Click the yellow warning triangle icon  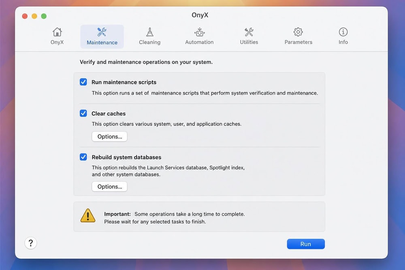[88, 216]
